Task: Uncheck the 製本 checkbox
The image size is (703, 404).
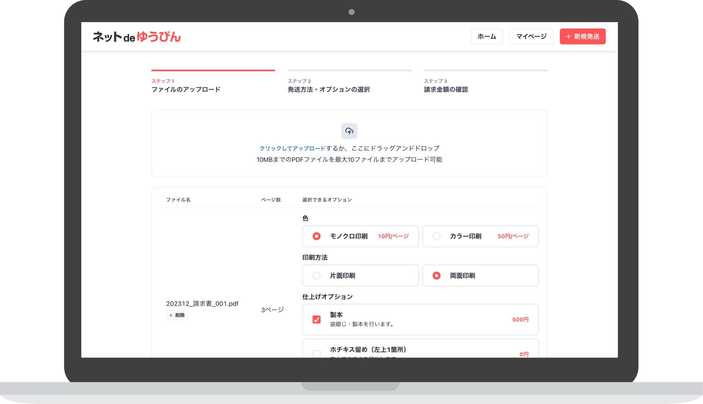Action: (x=316, y=319)
